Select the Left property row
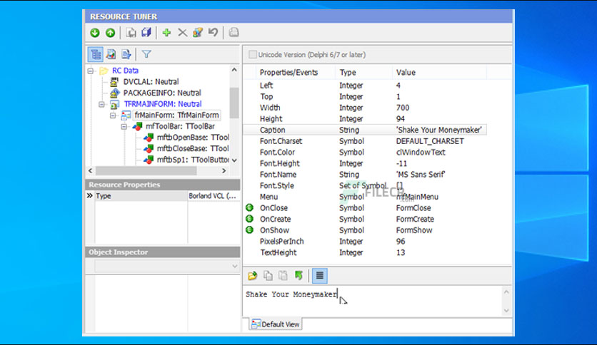The height and width of the screenshot is (345, 597). pos(365,86)
